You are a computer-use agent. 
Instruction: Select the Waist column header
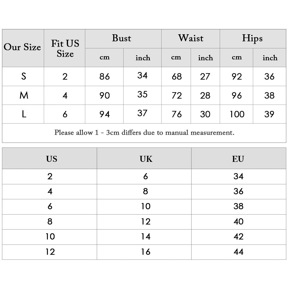pos(191,38)
